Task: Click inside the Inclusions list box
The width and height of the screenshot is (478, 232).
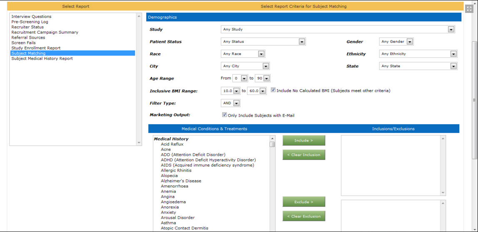Action: [x=391, y=165]
